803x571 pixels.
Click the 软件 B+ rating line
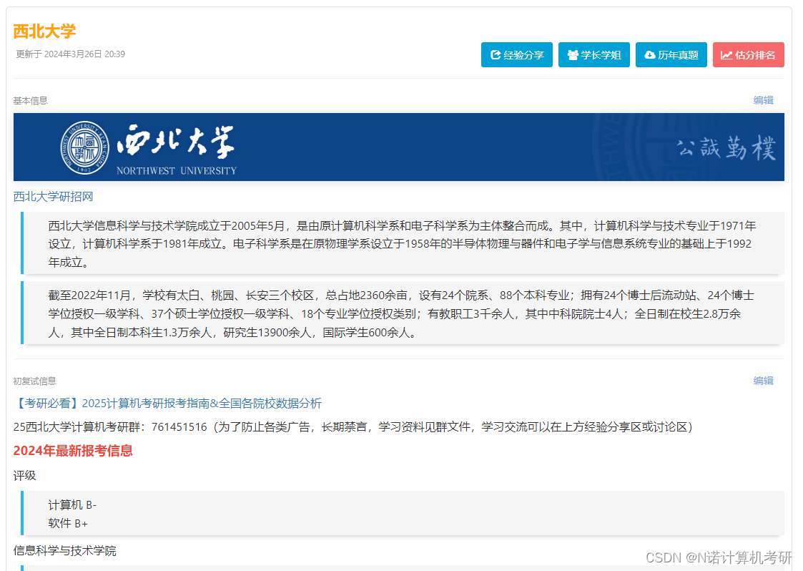(68, 524)
